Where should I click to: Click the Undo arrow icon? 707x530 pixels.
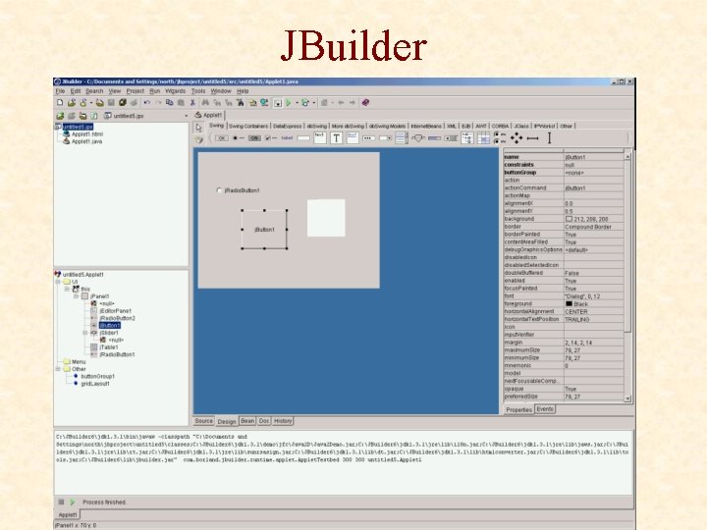coord(146,103)
